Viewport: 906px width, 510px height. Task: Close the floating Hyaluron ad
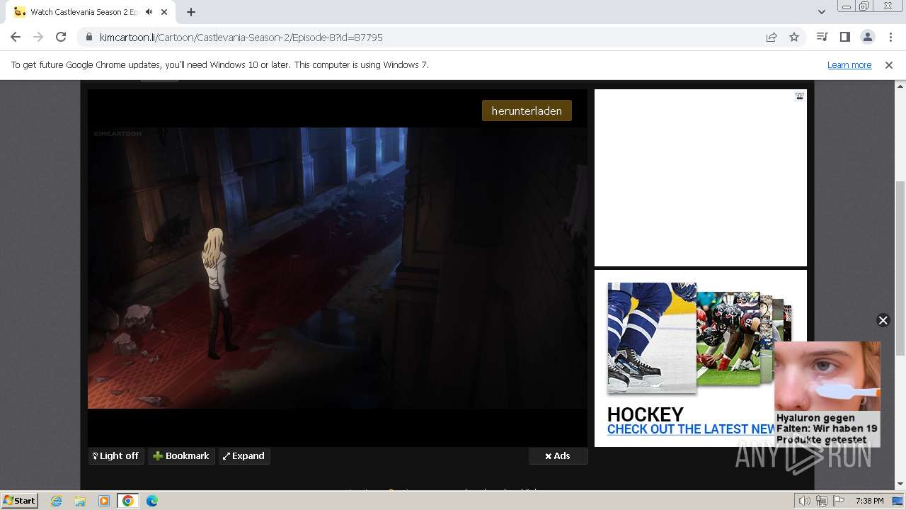coord(883,320)
